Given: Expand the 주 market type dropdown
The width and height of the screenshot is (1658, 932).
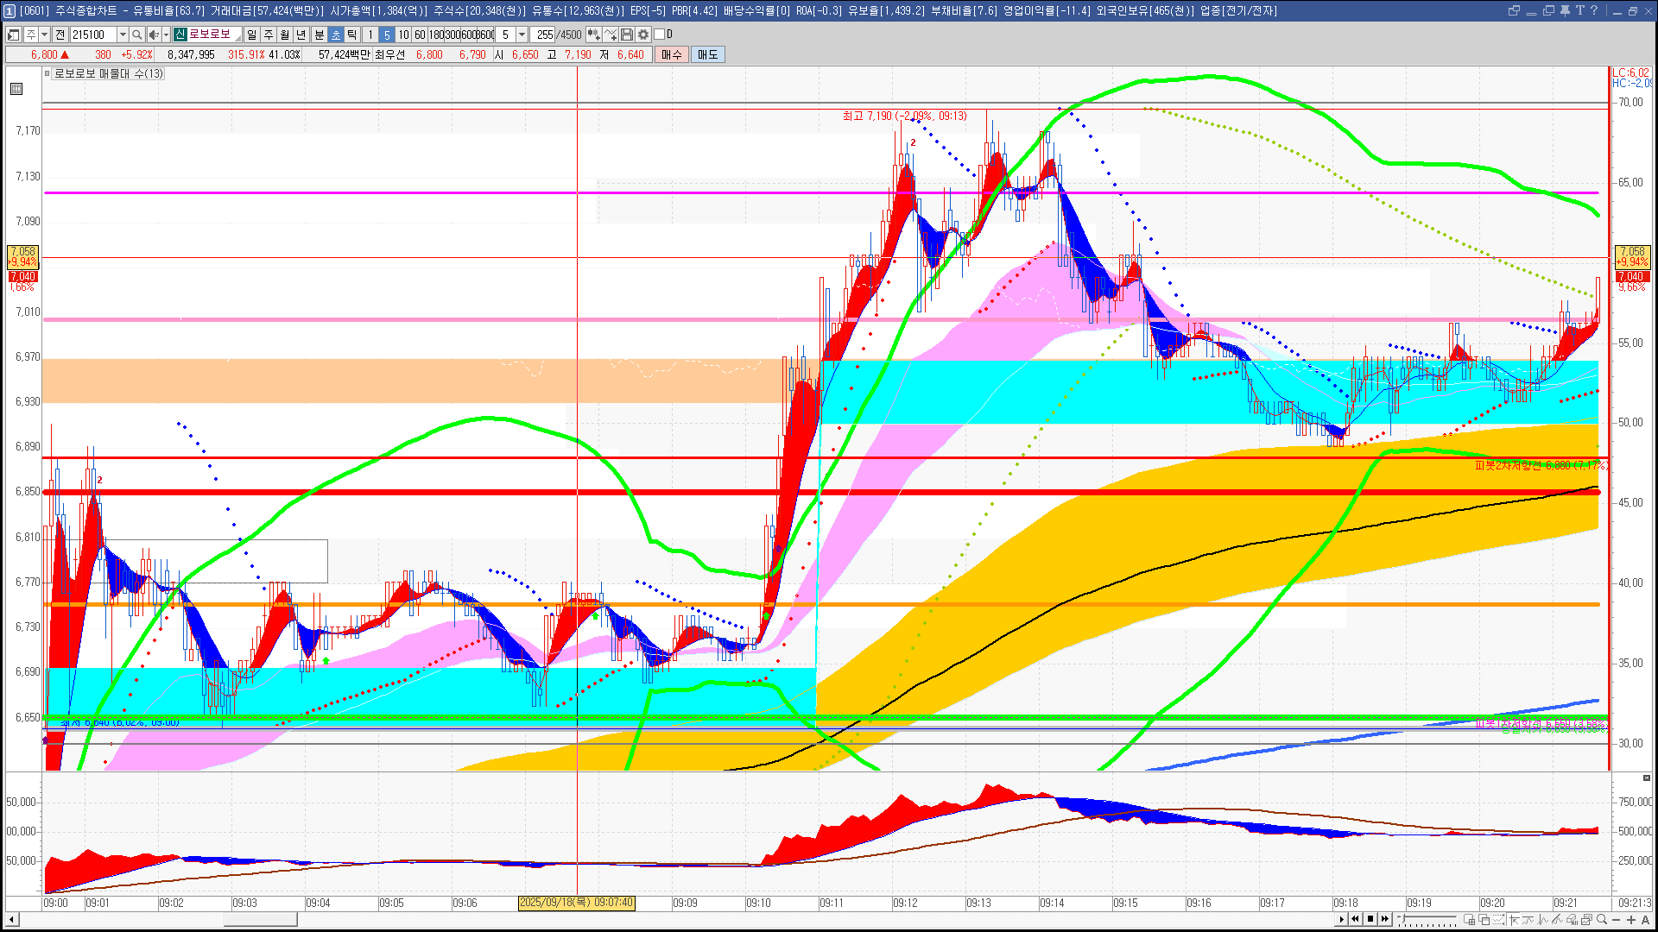Looking at the screenshot, I should pyautogui.click(x=44, y=35).
